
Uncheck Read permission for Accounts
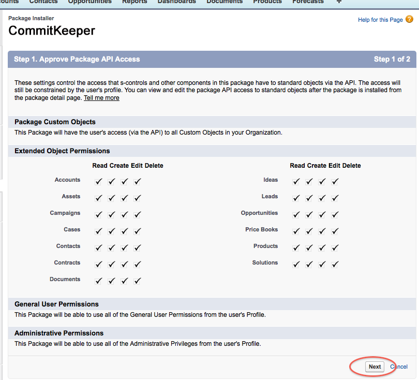98,182
